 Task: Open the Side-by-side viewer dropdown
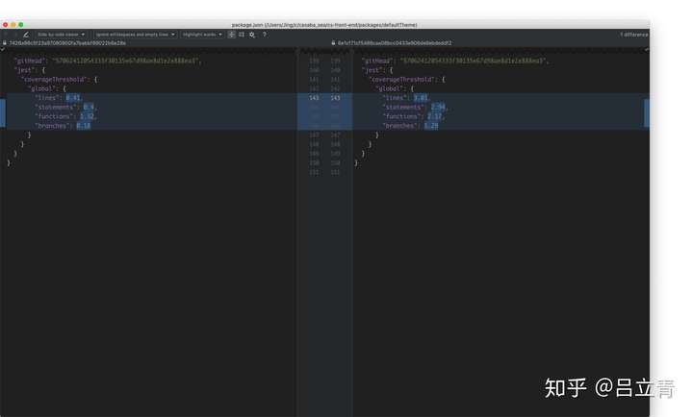(61, 35)
